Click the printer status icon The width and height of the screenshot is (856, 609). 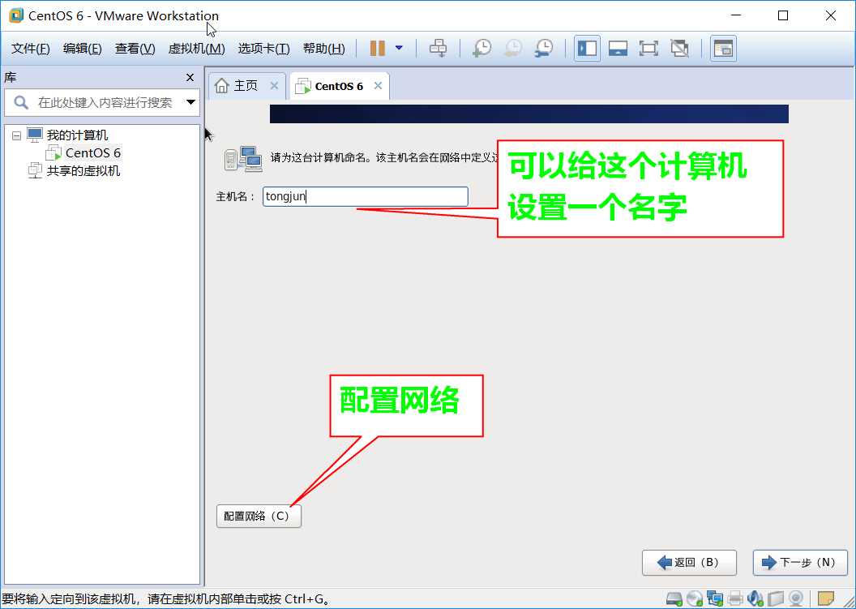735,598
